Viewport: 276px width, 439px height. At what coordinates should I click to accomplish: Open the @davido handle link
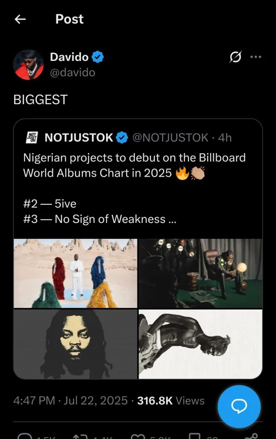73,72
